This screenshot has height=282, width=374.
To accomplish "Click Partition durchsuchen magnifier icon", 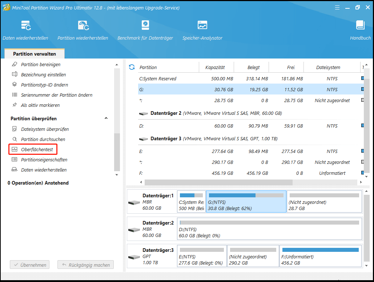I will point(15,139).
